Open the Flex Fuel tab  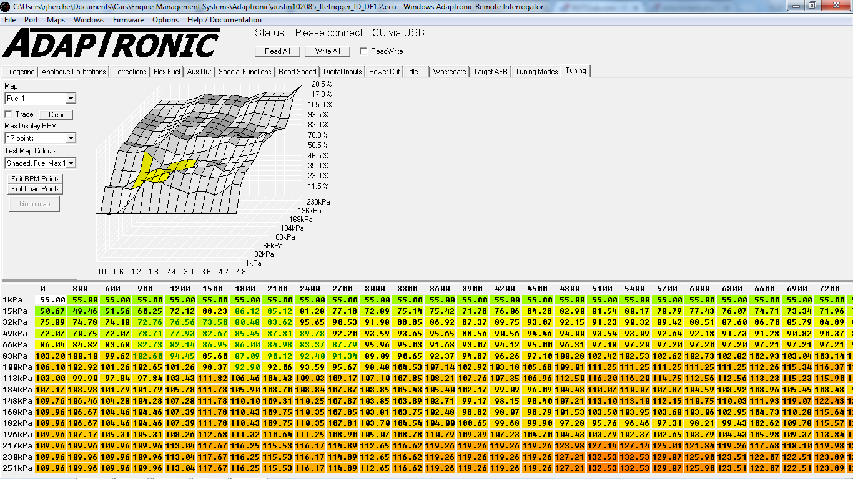pos(167,72)
